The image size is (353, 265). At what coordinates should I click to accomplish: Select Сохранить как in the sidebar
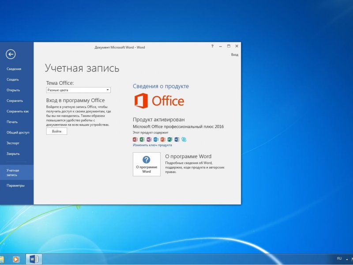tap(18, 111)
